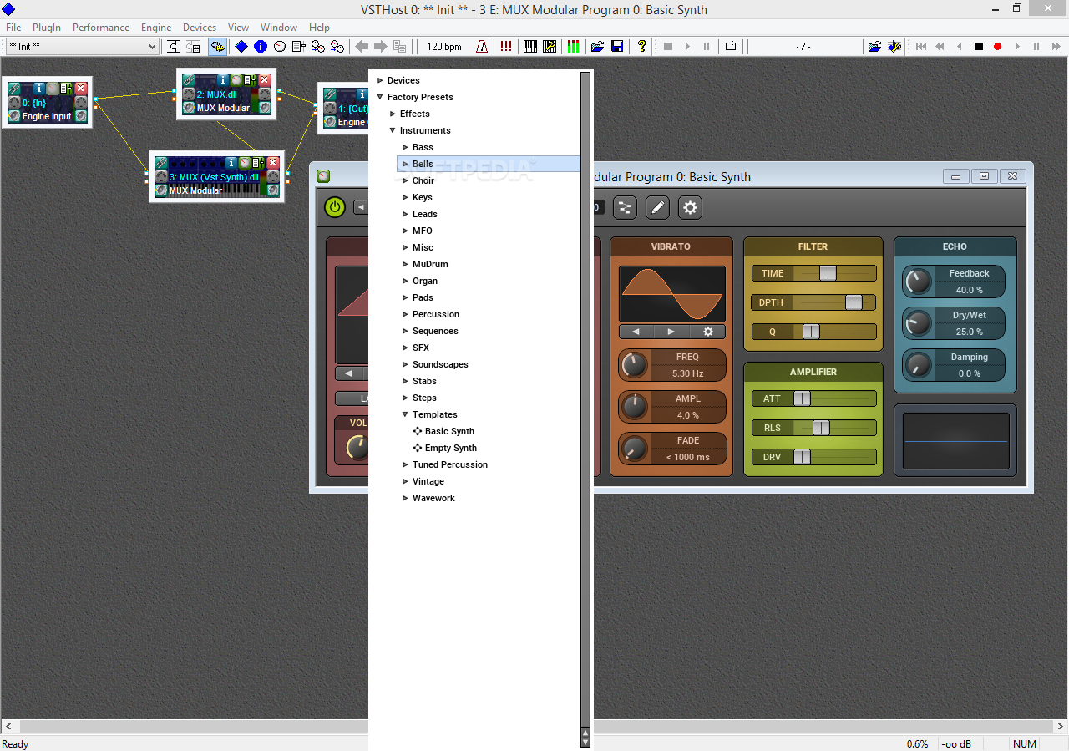Click the echo Damping knob

tap(918, 365)
